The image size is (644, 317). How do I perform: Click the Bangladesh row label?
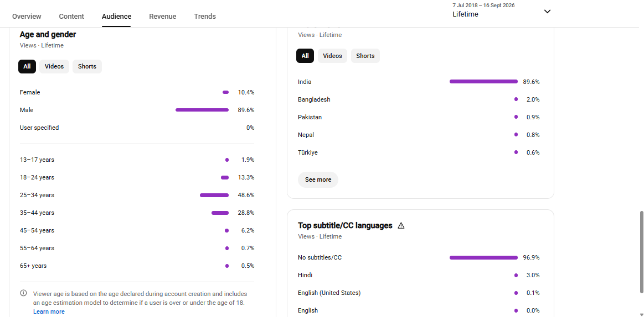coord(314,99)
